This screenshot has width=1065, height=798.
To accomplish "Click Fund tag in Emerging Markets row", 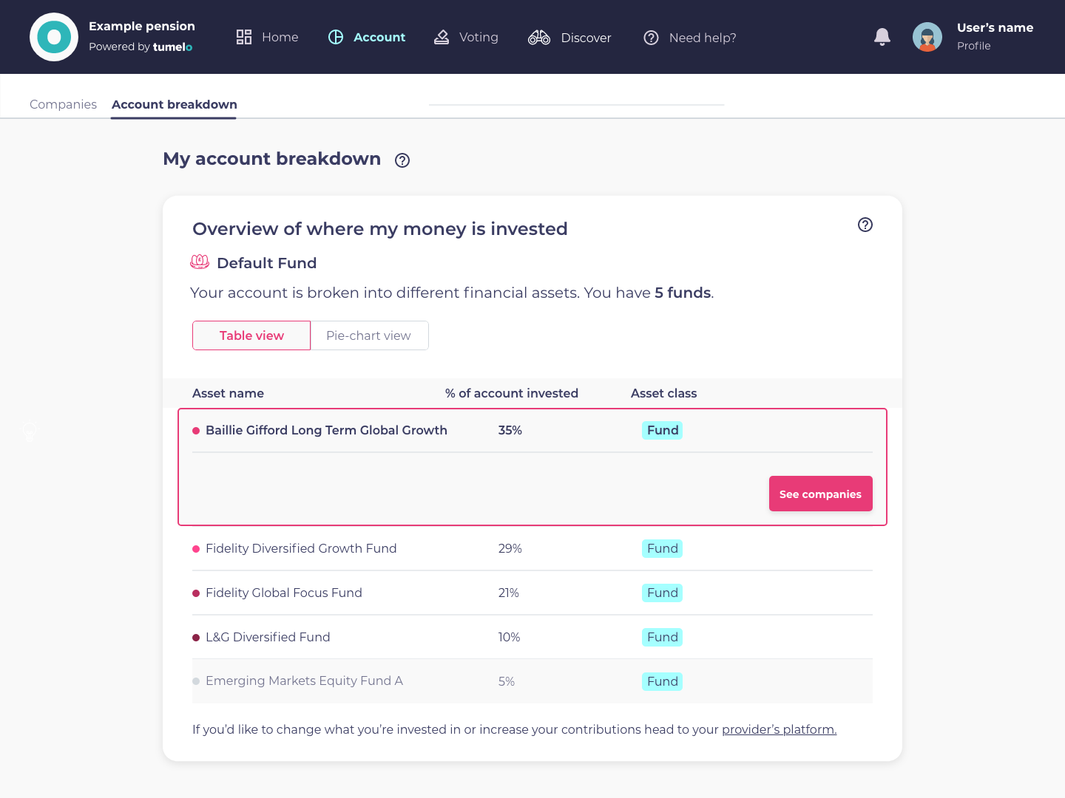I will coord(663,681).
